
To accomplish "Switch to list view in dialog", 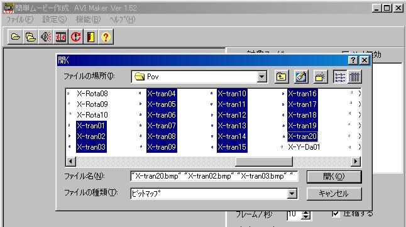I will [x=340, y=77].
